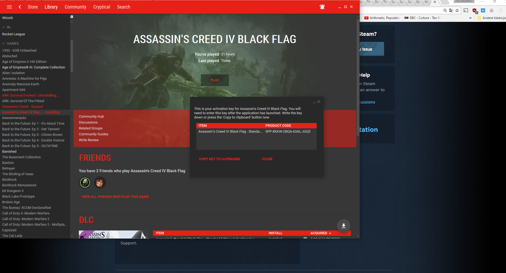Open the second friend's avatar
Image resolution: width=506 pixels, height=273 pixels.
[100, 183]
